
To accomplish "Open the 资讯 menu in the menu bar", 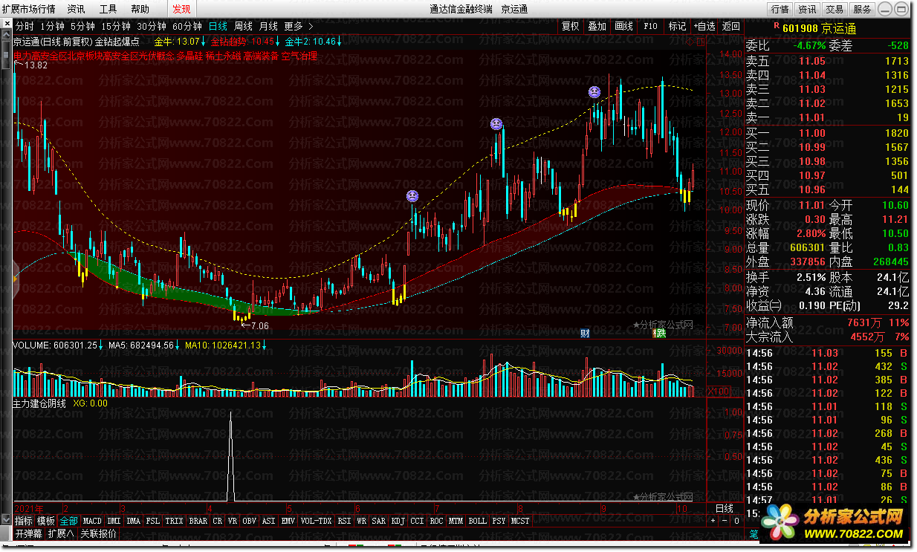I will pos(76,9).
